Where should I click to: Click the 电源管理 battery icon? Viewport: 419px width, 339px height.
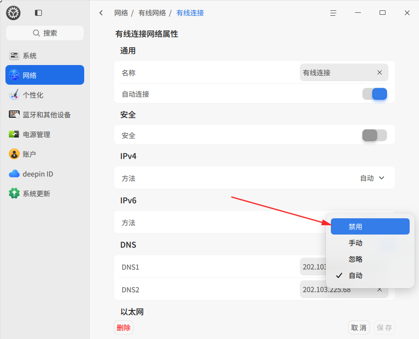(14, 134)
